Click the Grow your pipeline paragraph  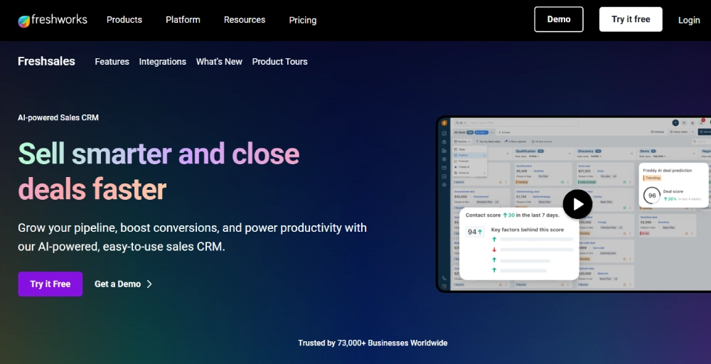[192, 237]
